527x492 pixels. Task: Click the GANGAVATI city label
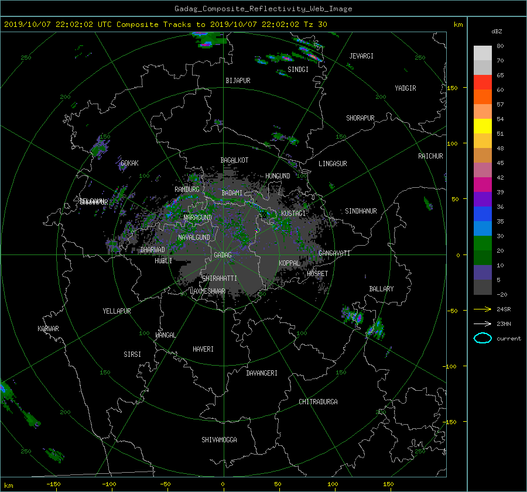(334, 253)
